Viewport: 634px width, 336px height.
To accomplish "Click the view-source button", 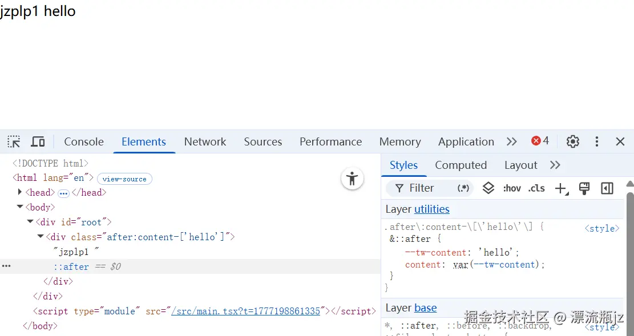I will [124, 179].
